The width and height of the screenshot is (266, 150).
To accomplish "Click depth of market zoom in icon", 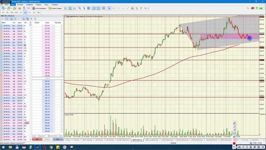I will tap(31, 19).
